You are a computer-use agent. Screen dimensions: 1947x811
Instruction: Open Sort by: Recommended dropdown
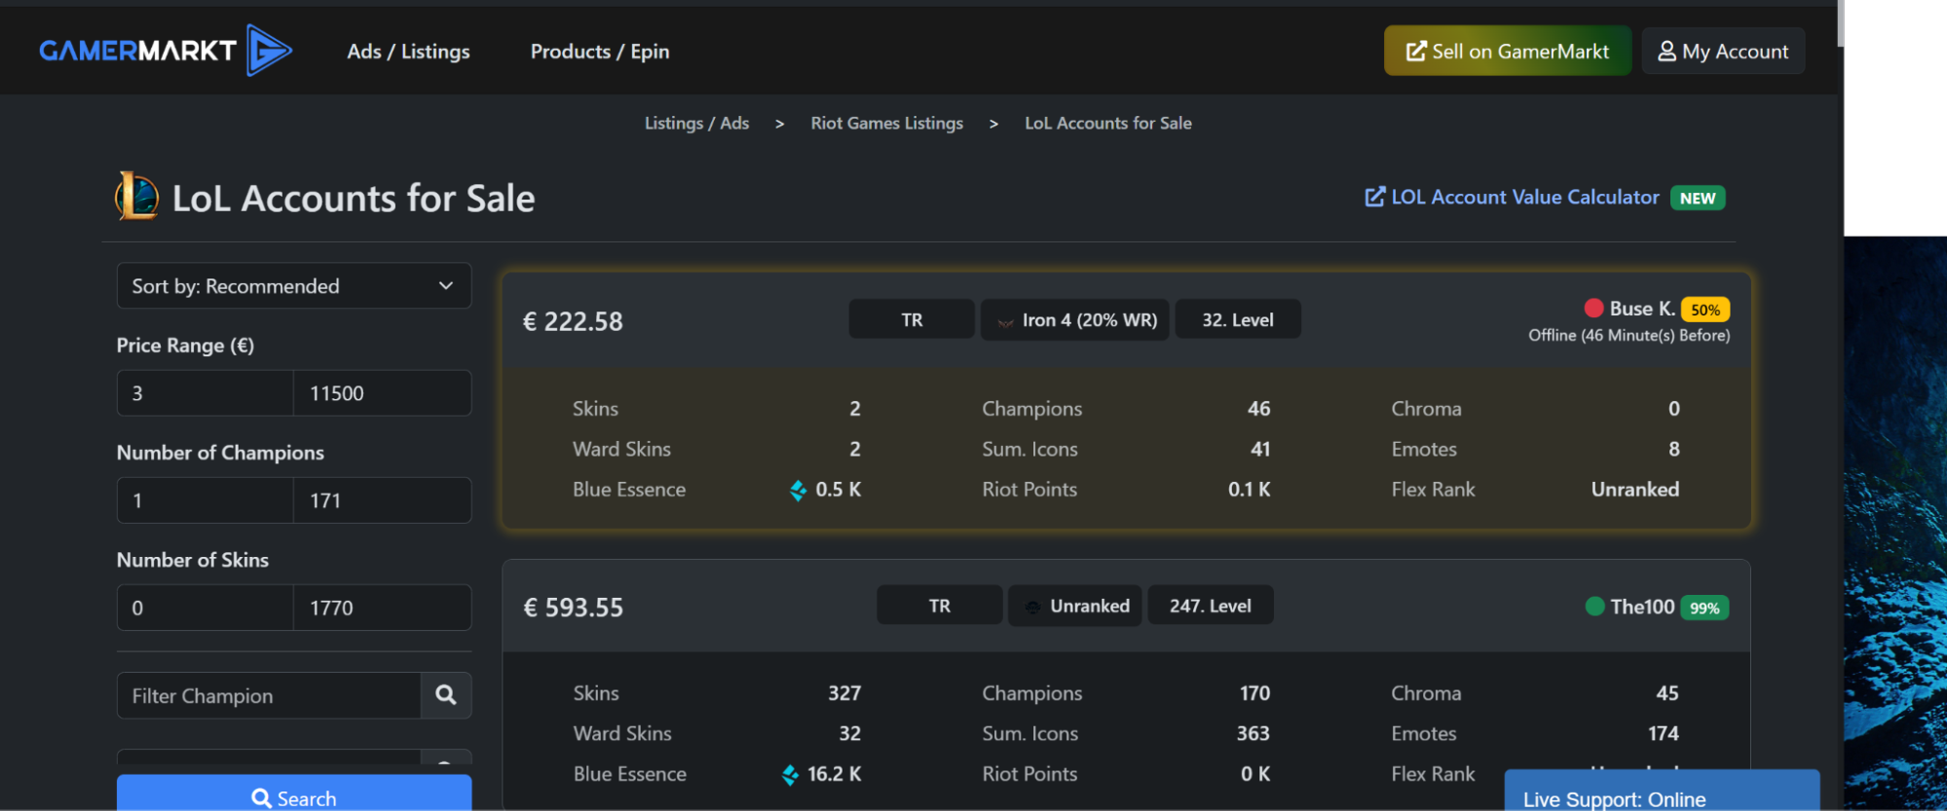pos(294,286)
